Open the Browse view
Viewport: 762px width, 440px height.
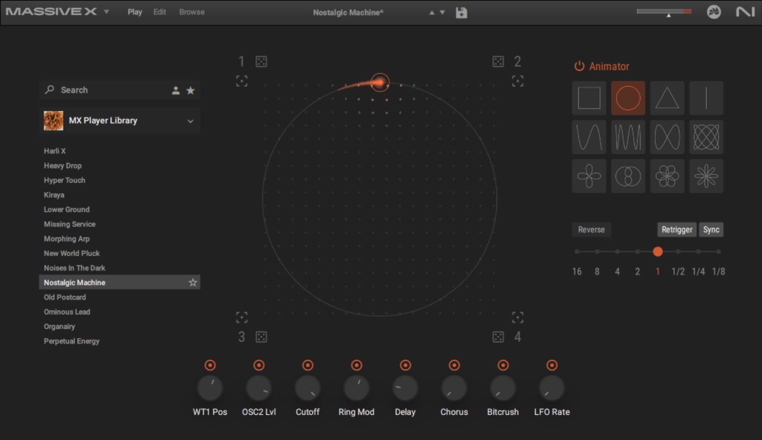click(192, 12)
